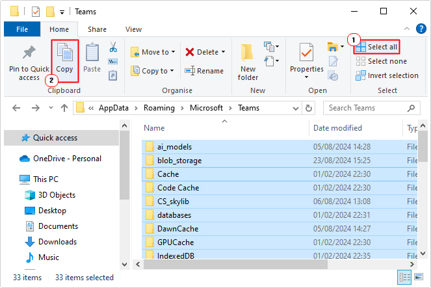Viewport: 431px width, 288px height.
Task: Click the horizontal scrollbar of file list
Action: (x=235, y=265)
